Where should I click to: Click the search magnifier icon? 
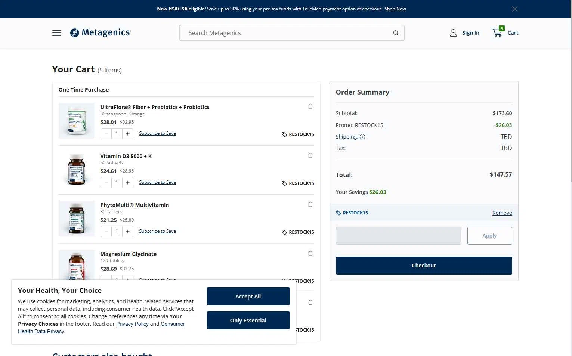(396, 33)
